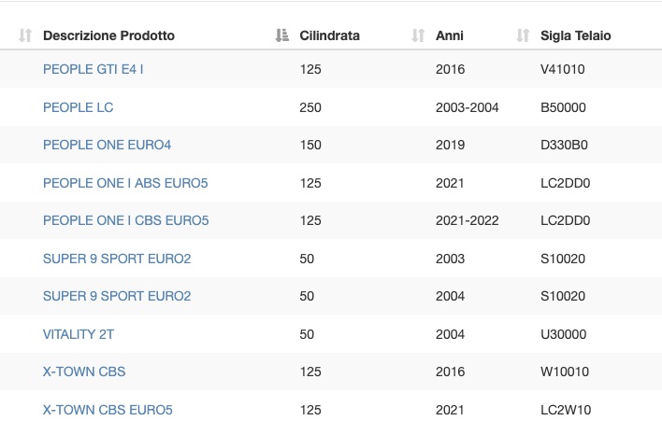Viewport: 662px width, 435px height.
Task: Click years value 2021-2022
Action: pyautogui.click(x=467, y=220)
